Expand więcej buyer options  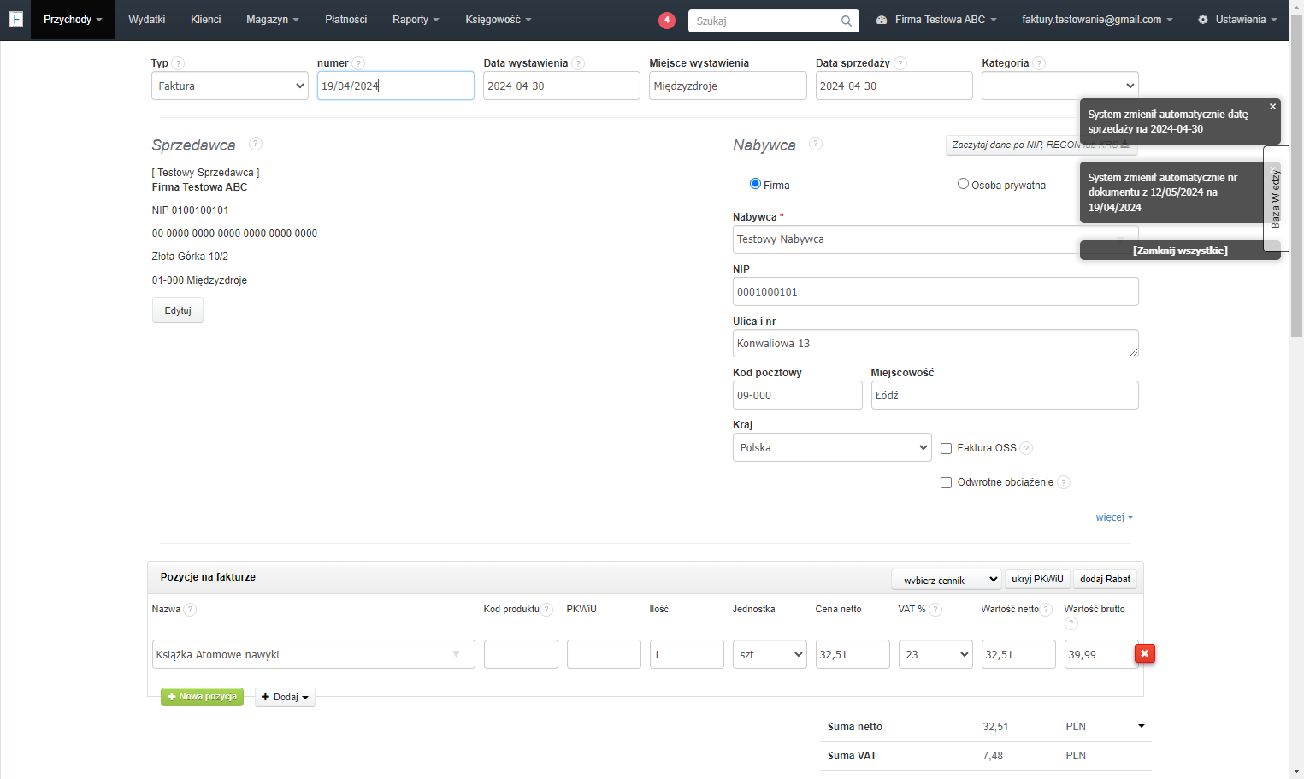(1114, 517)
